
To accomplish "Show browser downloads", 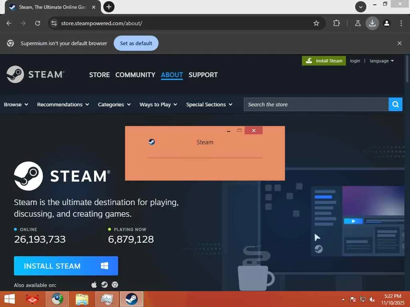I will pos(372,23).
